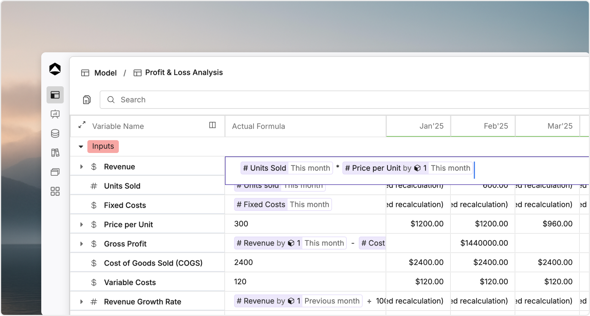590x316 pixels.
Task: Click the expand arrows icon by Variable Name
Action: [x=82, y=125]
